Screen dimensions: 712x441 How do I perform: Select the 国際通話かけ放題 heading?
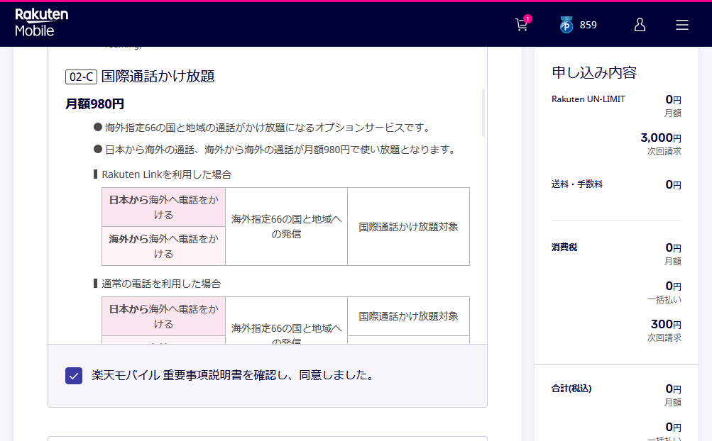158,77
